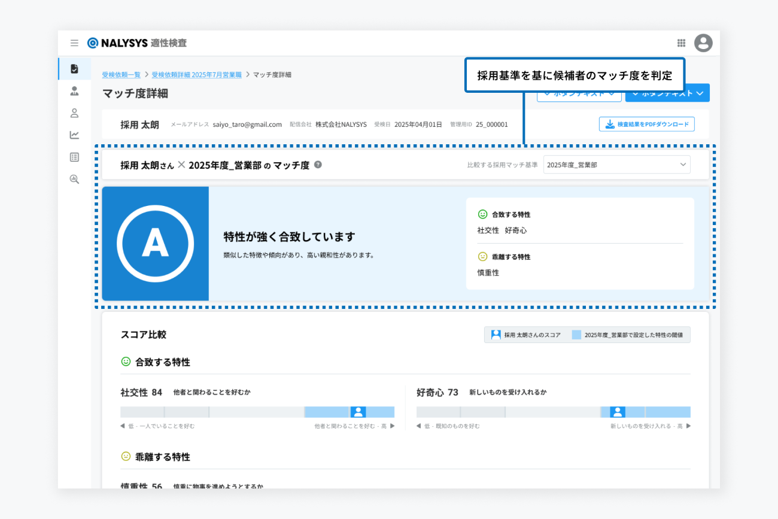
Task: Open the sidebar icon of person at podium
Action: point(74,91)
